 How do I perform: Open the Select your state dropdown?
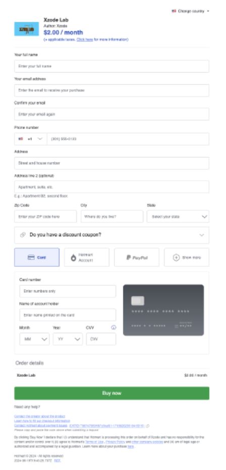tap(178, 217)
